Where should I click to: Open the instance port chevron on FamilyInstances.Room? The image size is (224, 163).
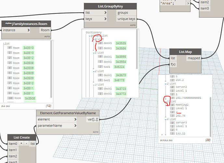point(29,30)
